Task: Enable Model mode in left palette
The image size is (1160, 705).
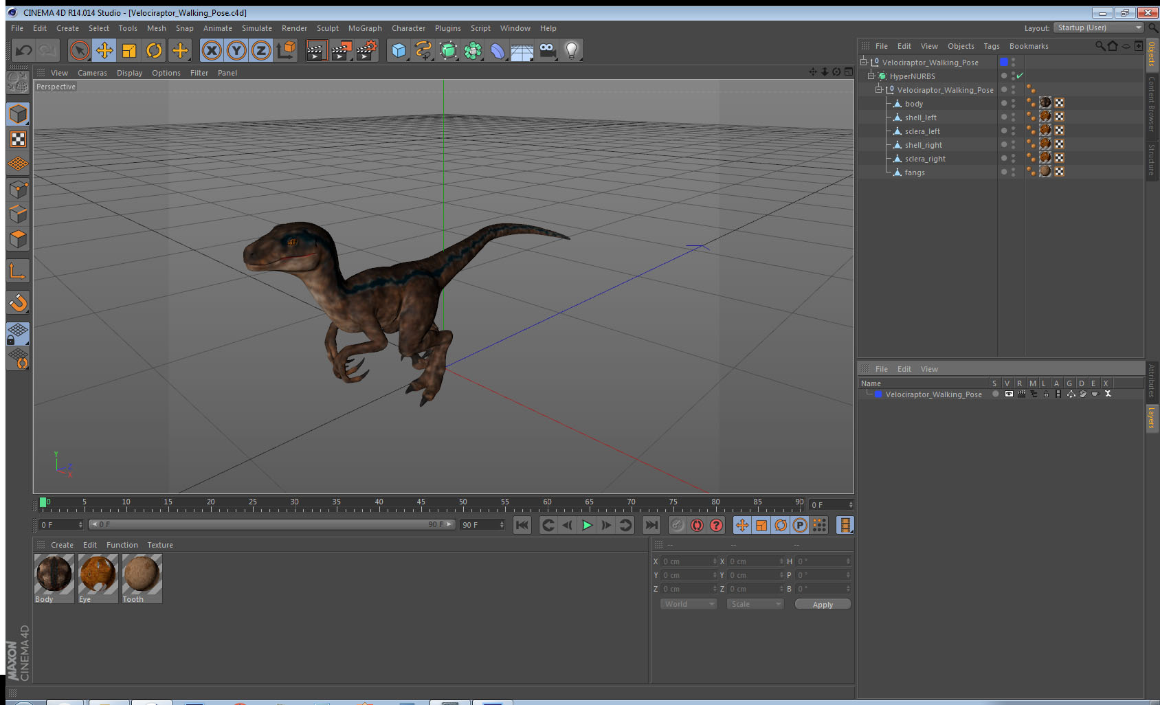Action: pos(18,114)
